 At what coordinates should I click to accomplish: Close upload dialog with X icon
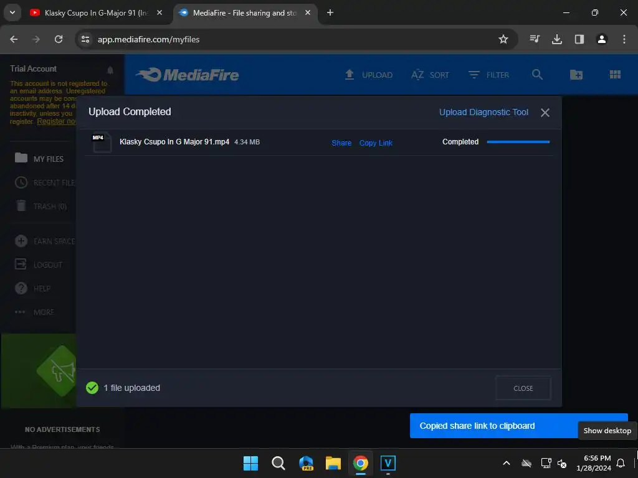click(x=545, y=113)
